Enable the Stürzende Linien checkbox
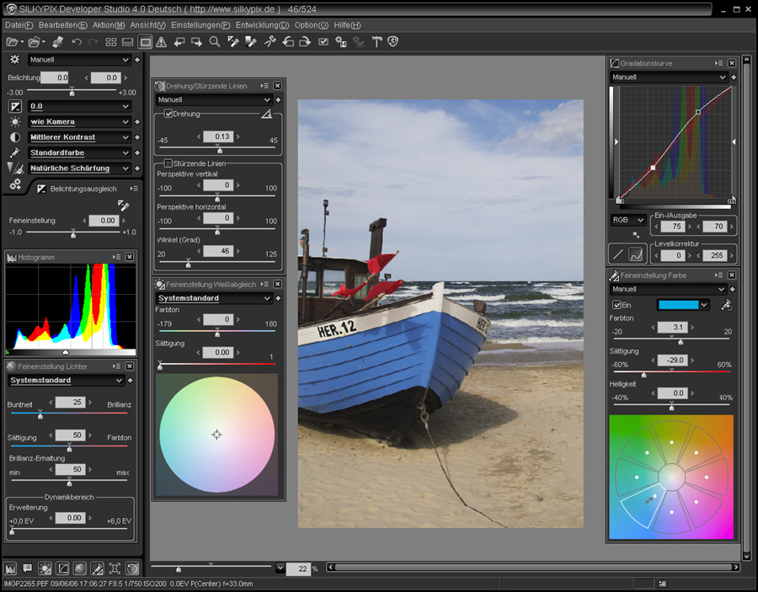 168,163
